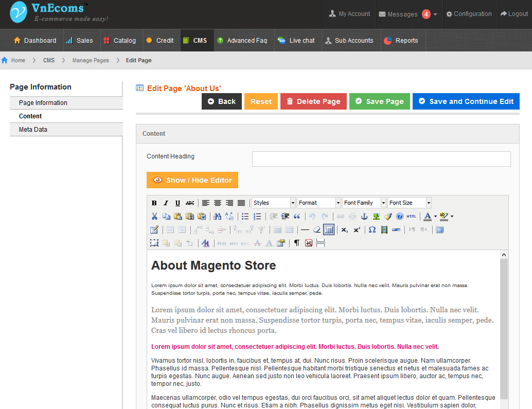The width and height of the screenshot is (532, 409).
Task: Toggle underline formatting in the editor
Action: click(178, 203)
